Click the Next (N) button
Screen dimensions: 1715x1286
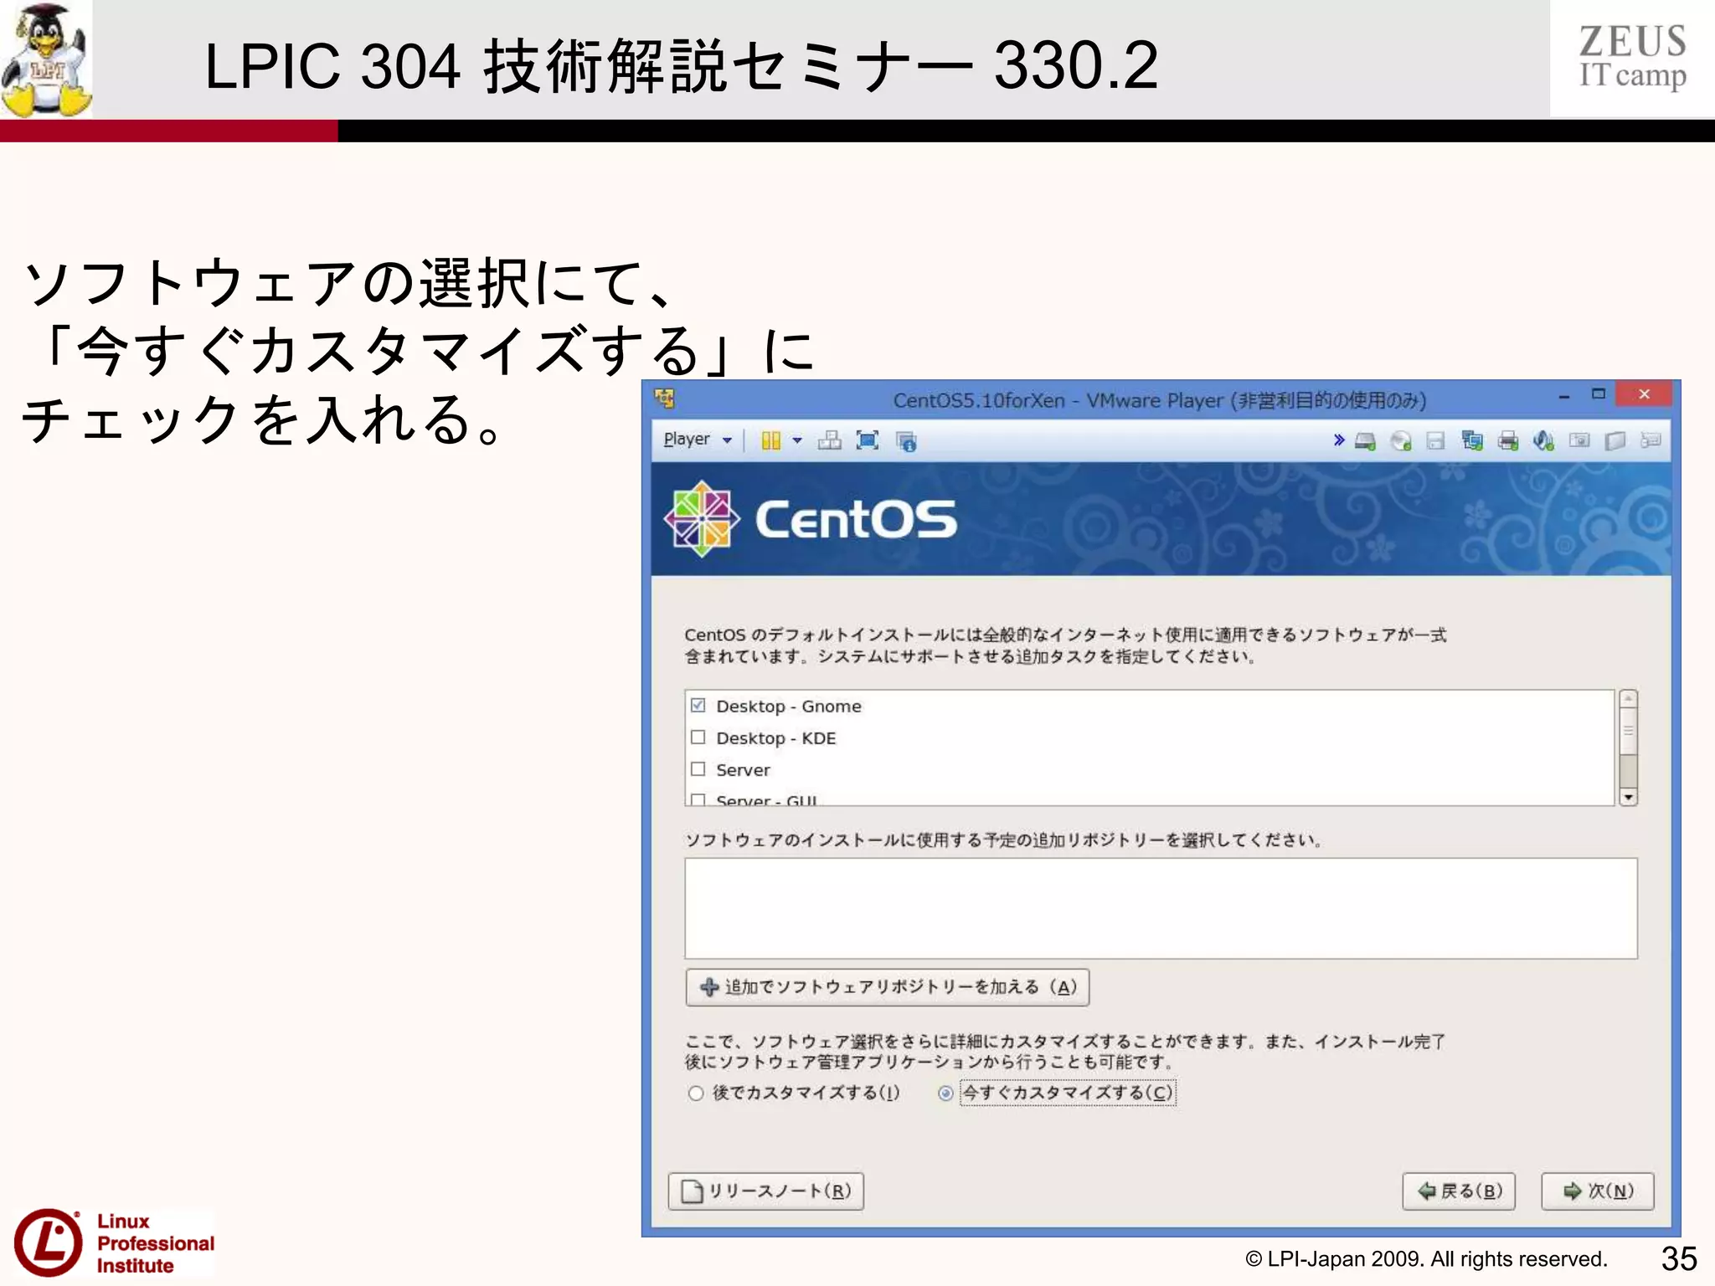point(1597,1191)
